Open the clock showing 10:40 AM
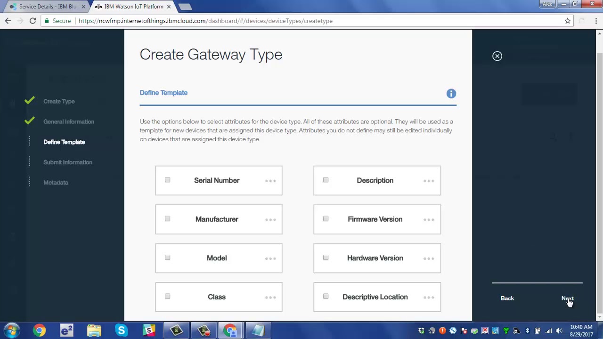This screenshot has height=339, width=603. pos(581,331)
